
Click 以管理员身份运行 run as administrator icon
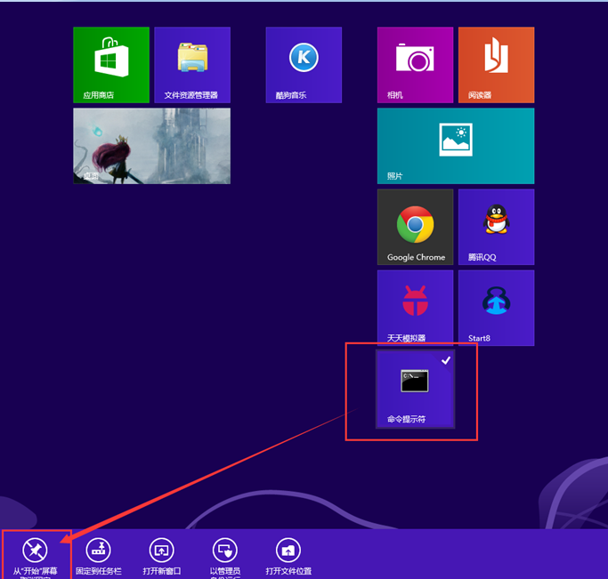225,550
